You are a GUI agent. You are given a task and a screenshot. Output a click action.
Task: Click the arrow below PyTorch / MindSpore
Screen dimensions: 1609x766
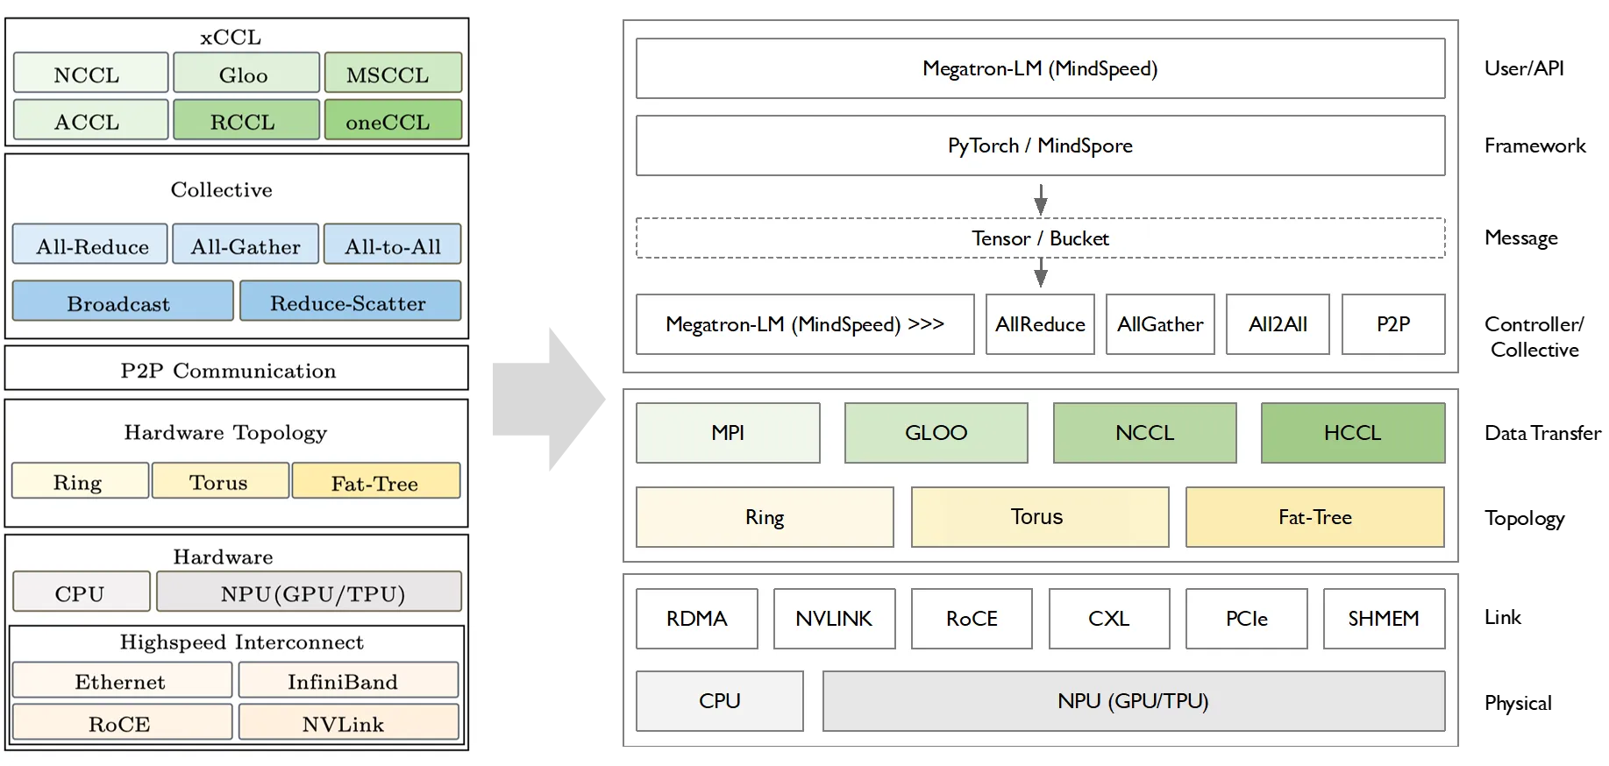[x=1040, y=199]
